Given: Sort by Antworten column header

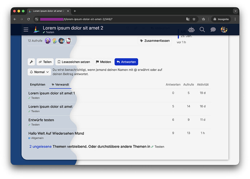Looking at the screenshot, I should pos(173,84).
